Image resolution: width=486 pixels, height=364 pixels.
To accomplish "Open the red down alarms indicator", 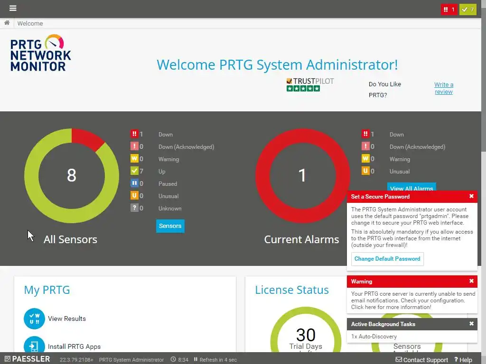I will (x=449, y=9).
